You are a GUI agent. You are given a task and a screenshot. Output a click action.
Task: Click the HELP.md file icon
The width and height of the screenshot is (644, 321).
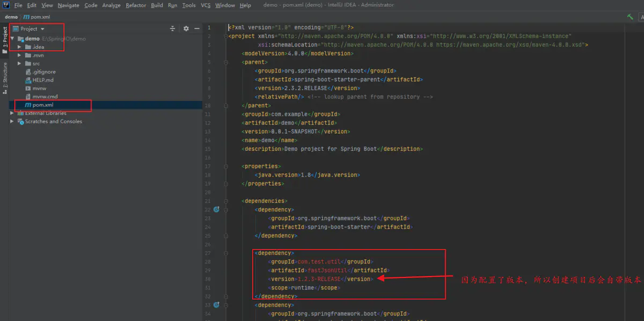point(28,80)
